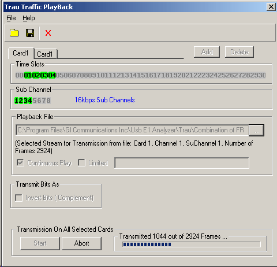Select the first Card1 tab
This screenshot has width=277, height=267.
point(21,53)
